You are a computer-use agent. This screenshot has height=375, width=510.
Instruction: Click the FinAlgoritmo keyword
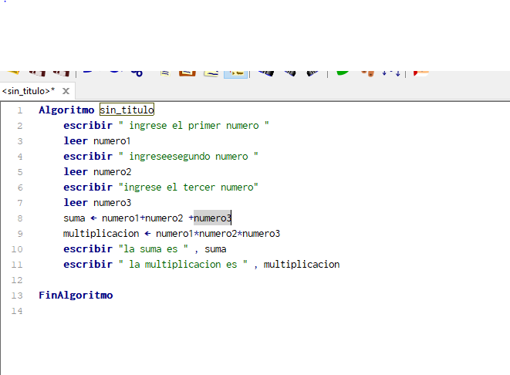(x=76, y=296)
